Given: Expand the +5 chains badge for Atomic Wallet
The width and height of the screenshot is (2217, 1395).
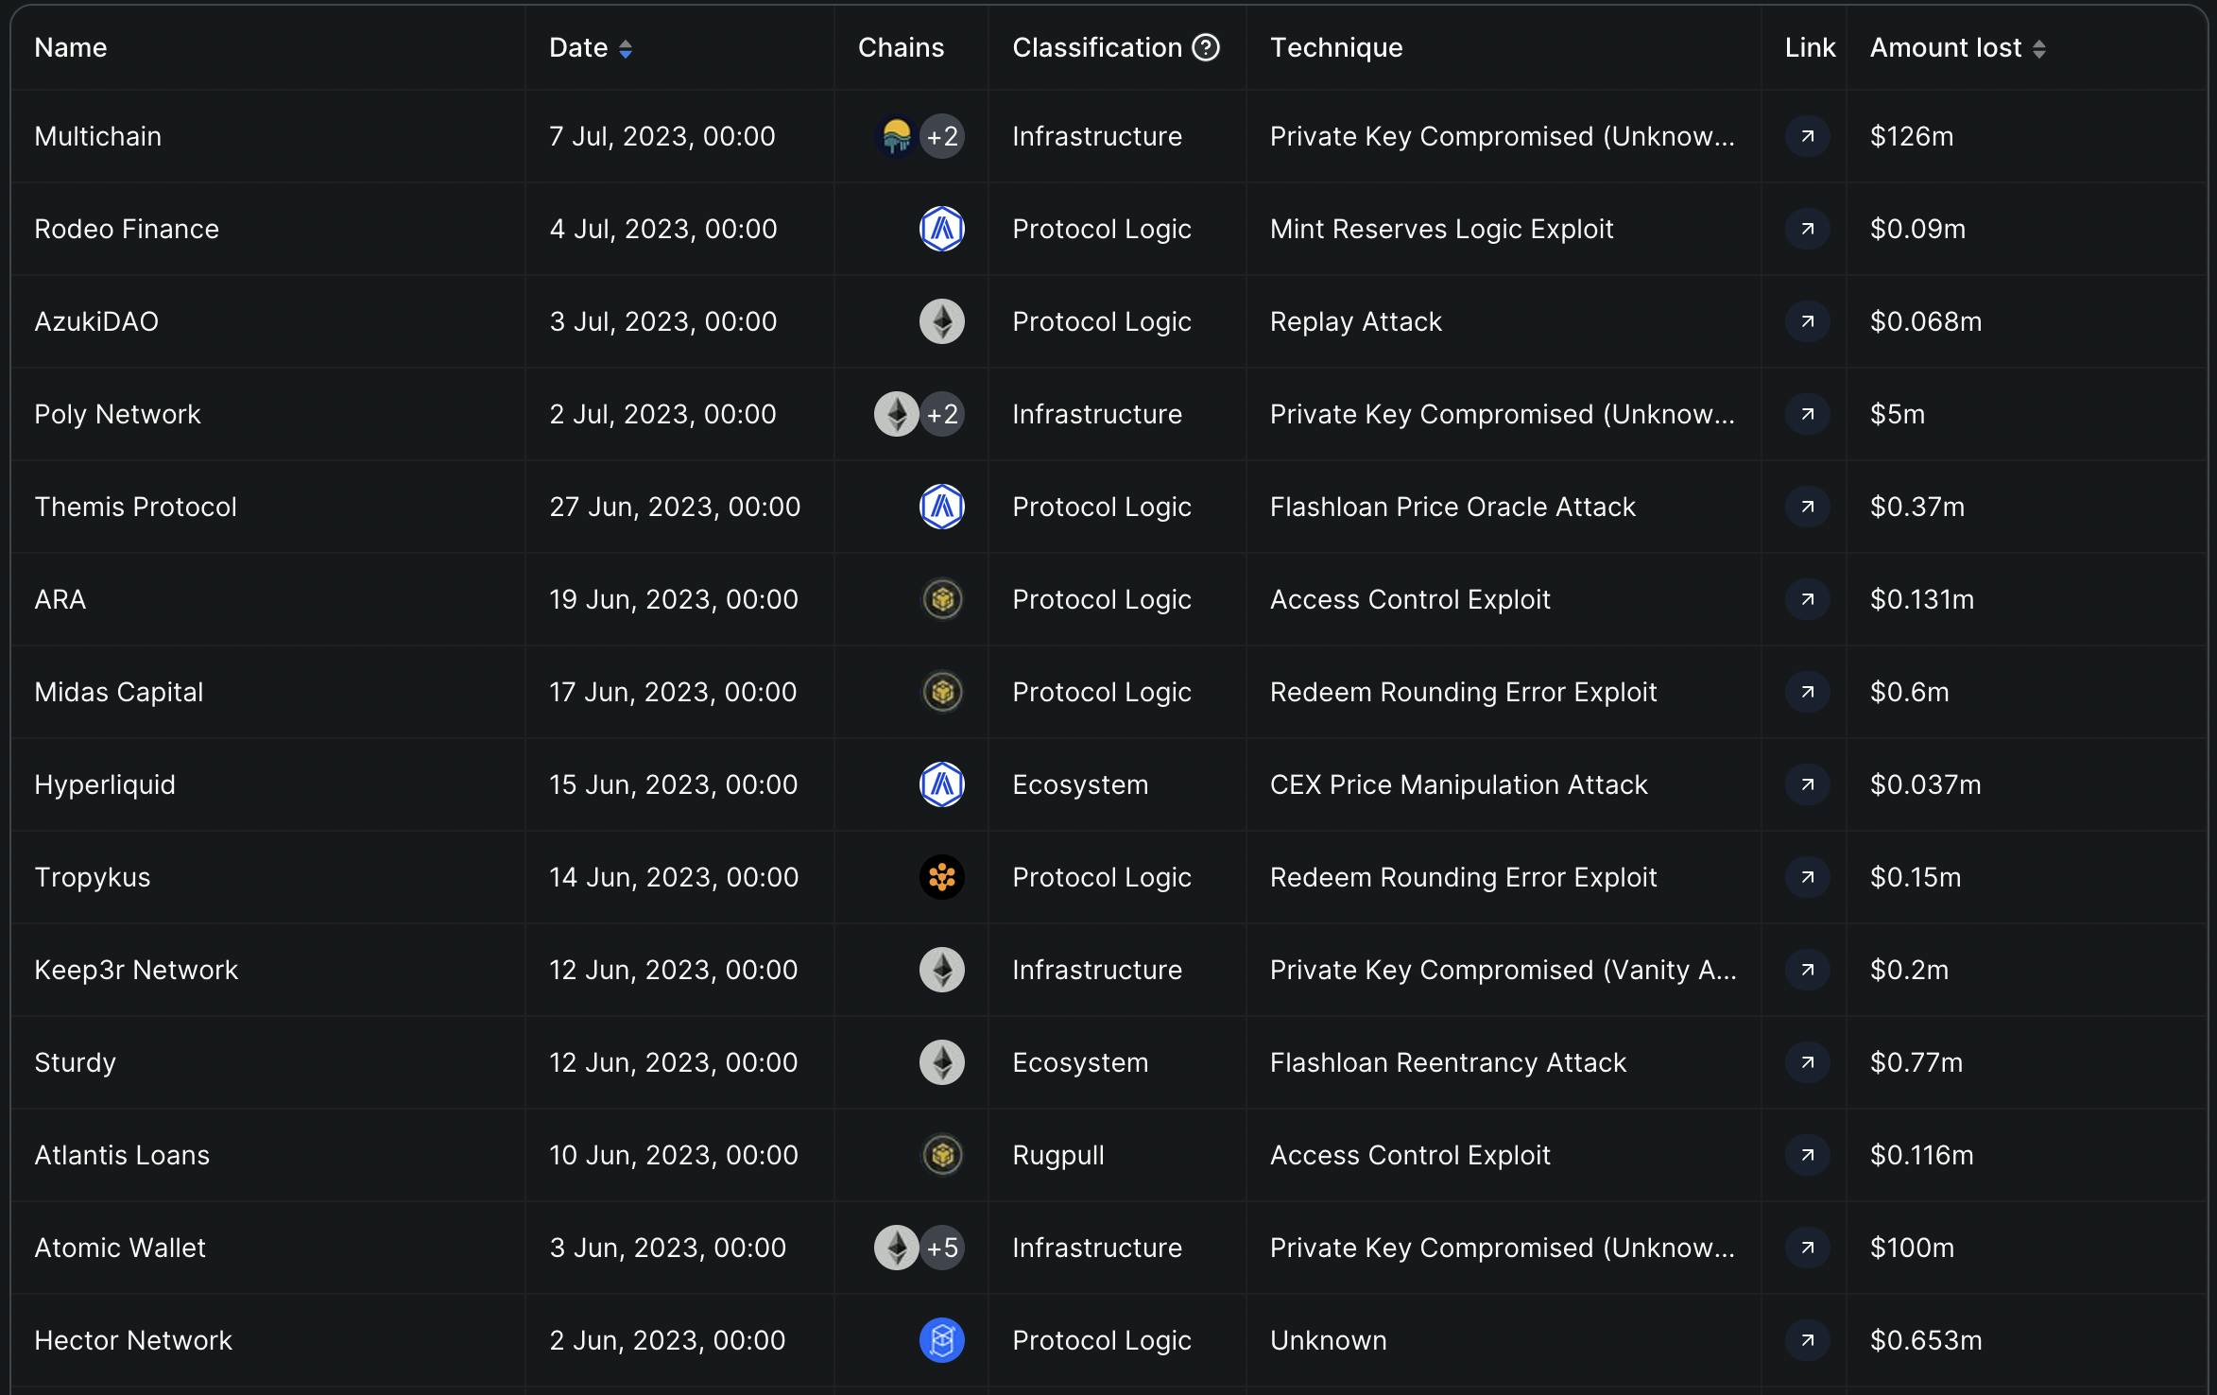Looking at the screenshot, I should click(942, 1248).
